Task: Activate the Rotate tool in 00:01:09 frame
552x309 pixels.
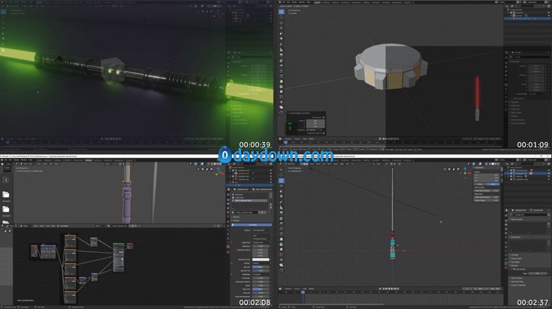Action: (x=281, y=28)
